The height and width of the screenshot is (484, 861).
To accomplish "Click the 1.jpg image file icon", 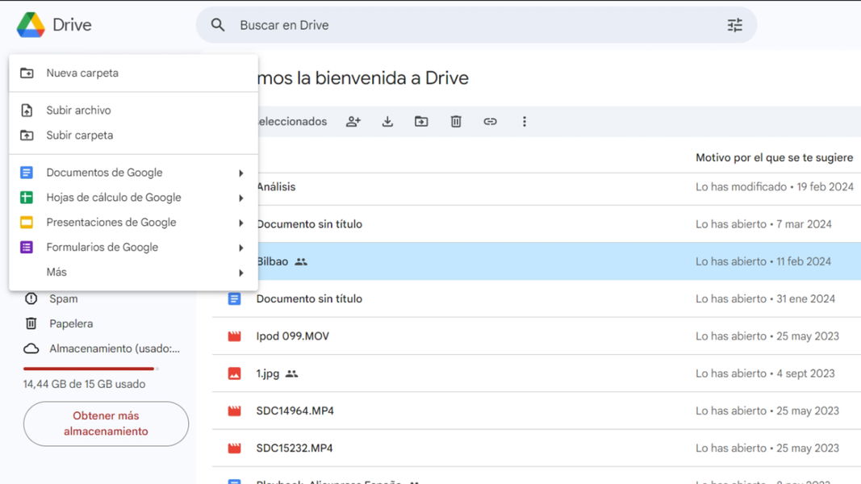I will pos(235,373).
